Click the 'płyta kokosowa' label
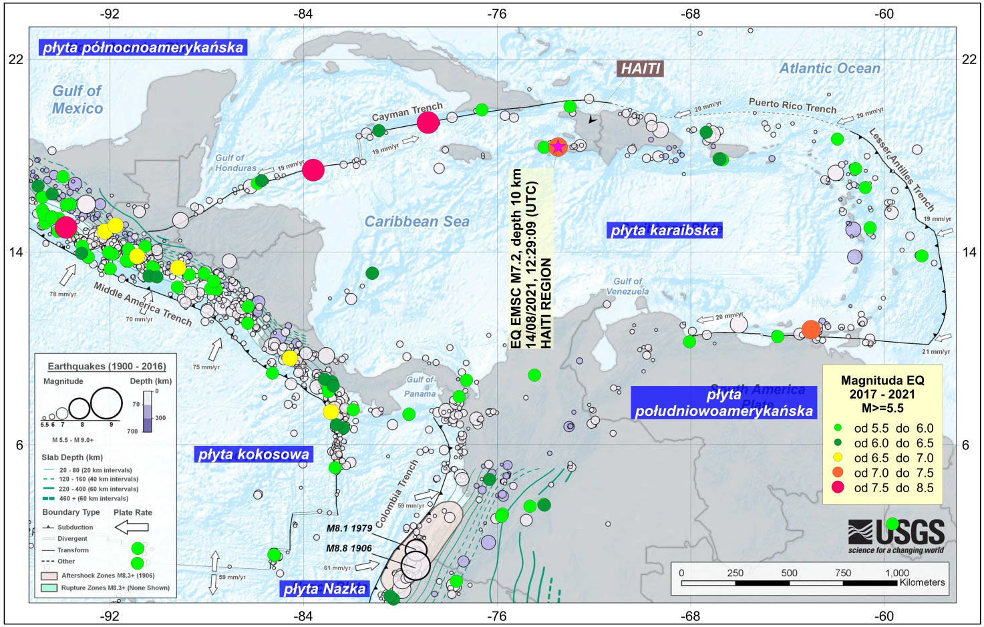Image resolution: width=984 pixels, height=627 pixels. (x=254, y=455)
